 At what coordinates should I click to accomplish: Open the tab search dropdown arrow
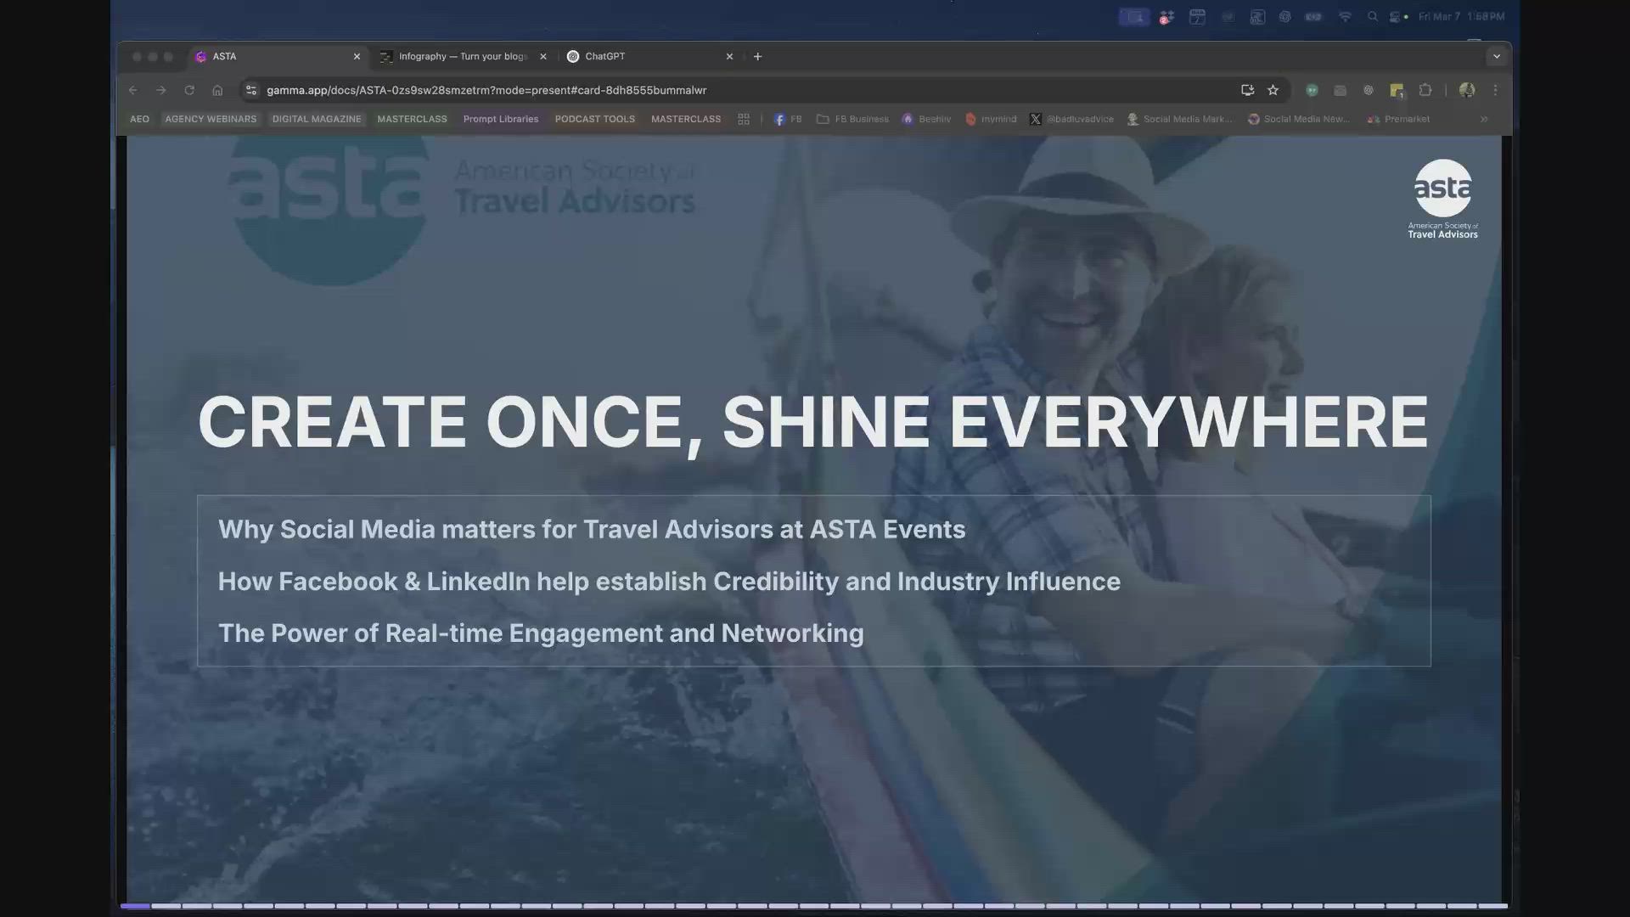pos(1497,56)
